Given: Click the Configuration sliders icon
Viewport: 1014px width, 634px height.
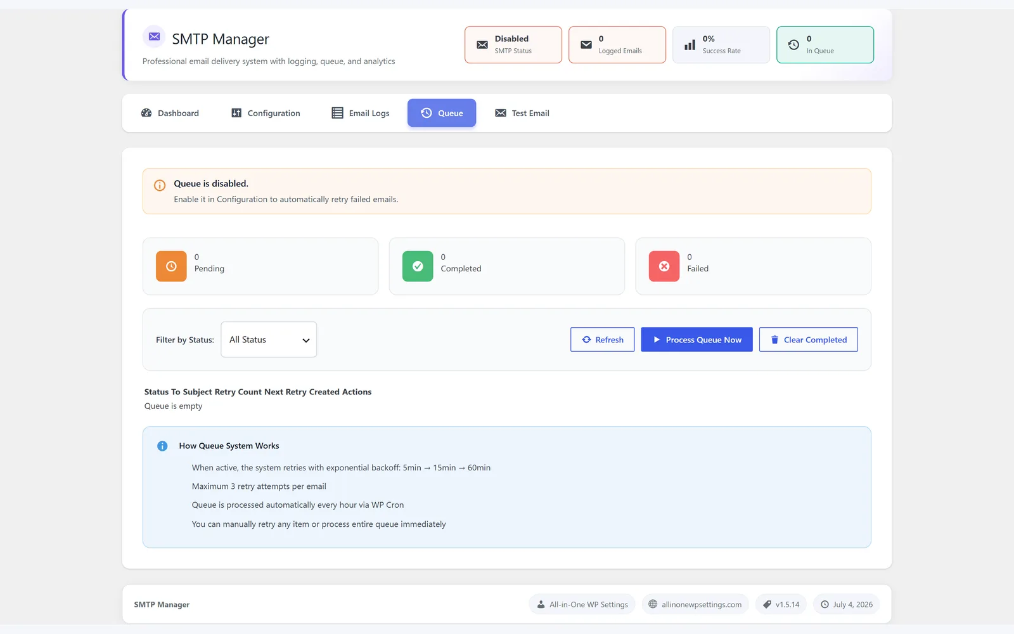Looking at the screenshot, I should (x=236, y=113).
